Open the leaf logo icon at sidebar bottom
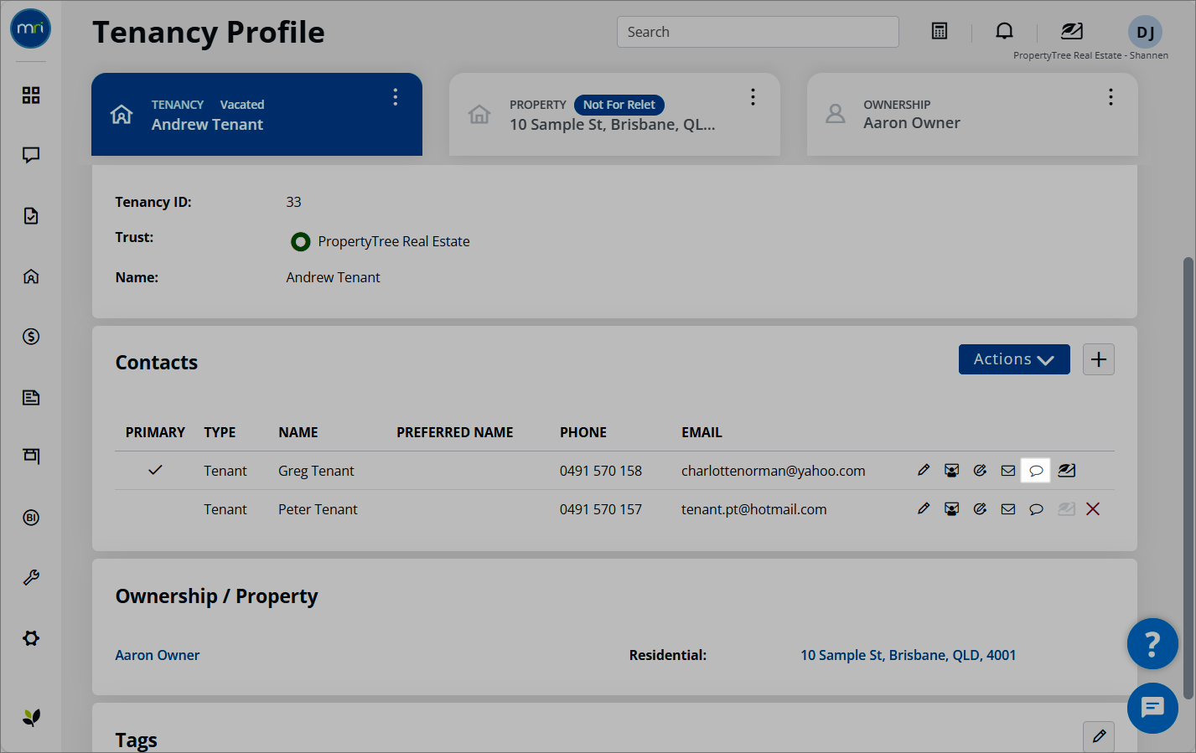Screen dimensions: 1196x753 pyautogui.click(x=31, y=718)
